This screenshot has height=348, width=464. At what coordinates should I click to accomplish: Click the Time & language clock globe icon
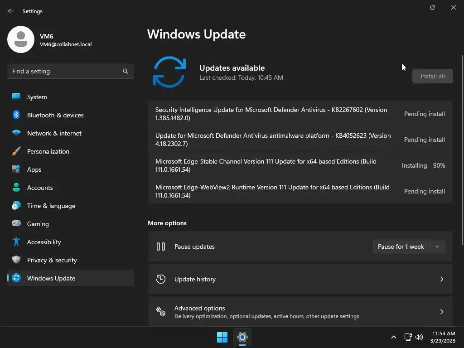[16, 205]
